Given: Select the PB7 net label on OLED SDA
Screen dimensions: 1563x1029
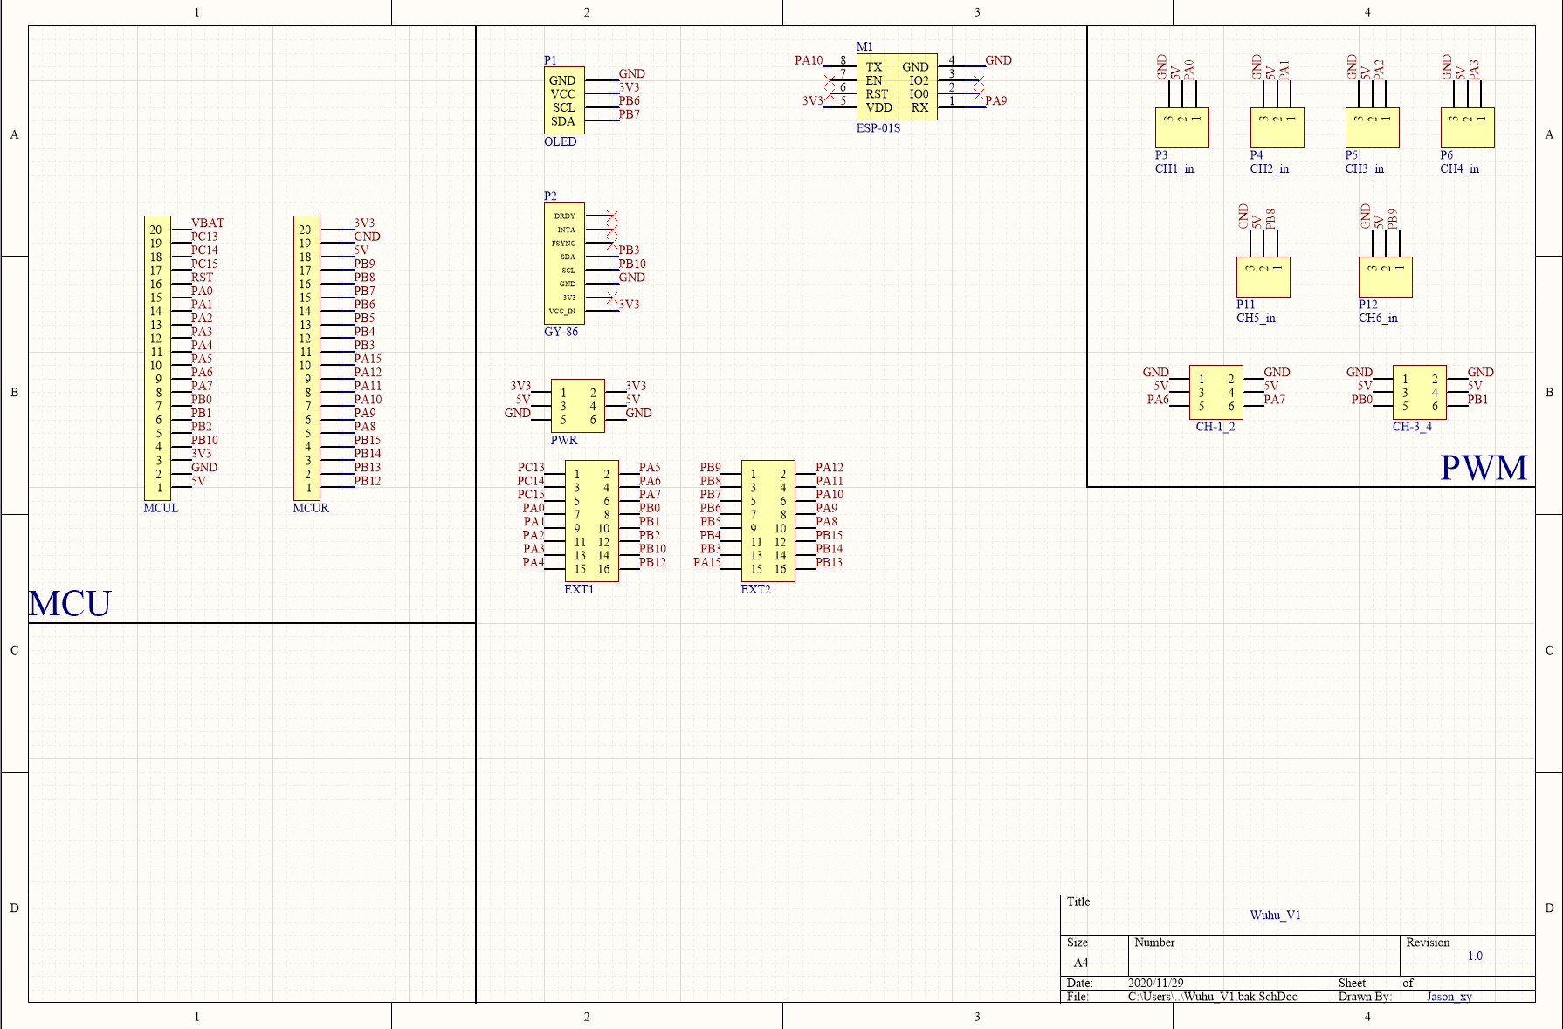Looking at the screenshot, I should [x=630, y=114].
